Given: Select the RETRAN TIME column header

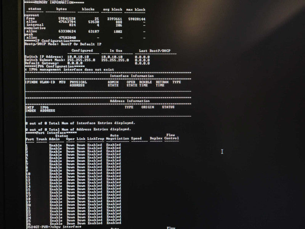Looking at the screenshot, I should [x=162, y=84].
